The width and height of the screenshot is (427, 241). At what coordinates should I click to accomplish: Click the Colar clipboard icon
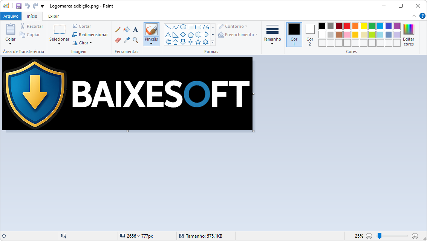(11, 29)
